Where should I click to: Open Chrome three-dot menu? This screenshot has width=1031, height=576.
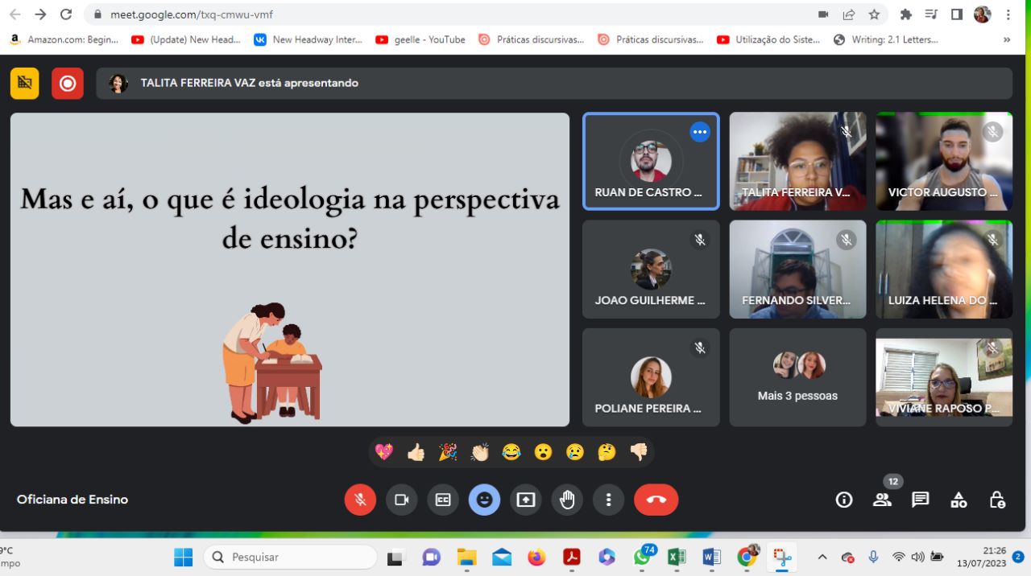point(1008,14)
